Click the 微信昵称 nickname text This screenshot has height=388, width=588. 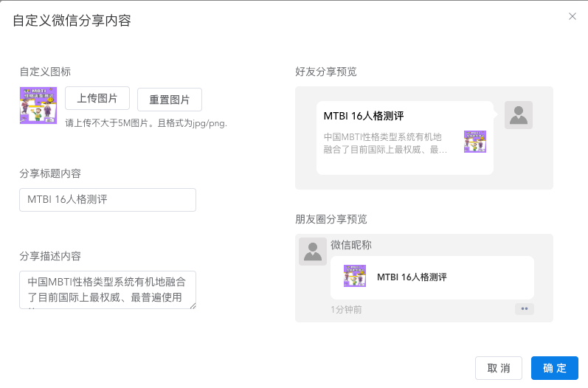(x=352, y=245)
